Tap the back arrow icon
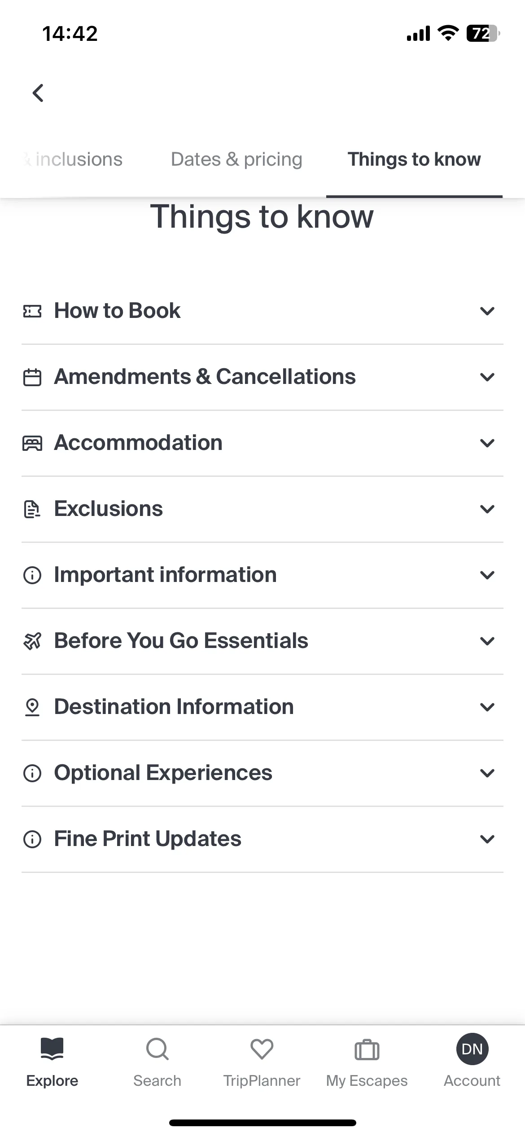525x1137 pixels. pos(38,93)
